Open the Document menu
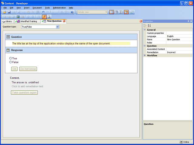The image size is (194, 145). pyautogui.click(x=37, y=8)
